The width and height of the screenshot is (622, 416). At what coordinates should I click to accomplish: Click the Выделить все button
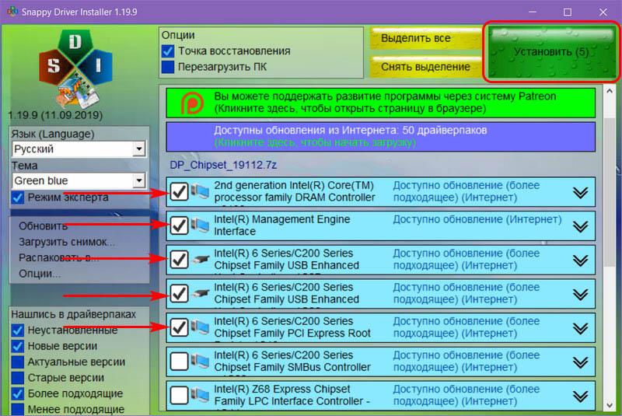coord(425,38)
